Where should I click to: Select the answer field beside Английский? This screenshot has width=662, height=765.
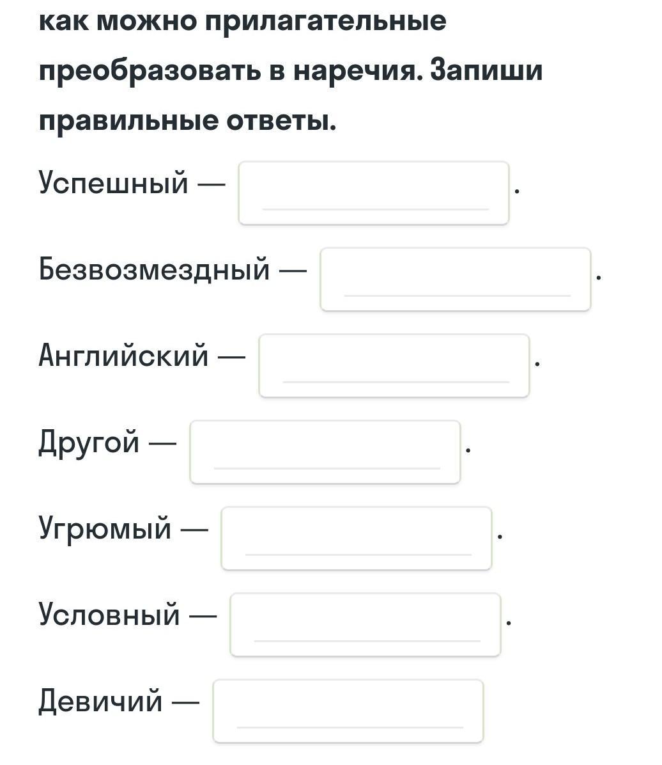click(x=394, y=366)
